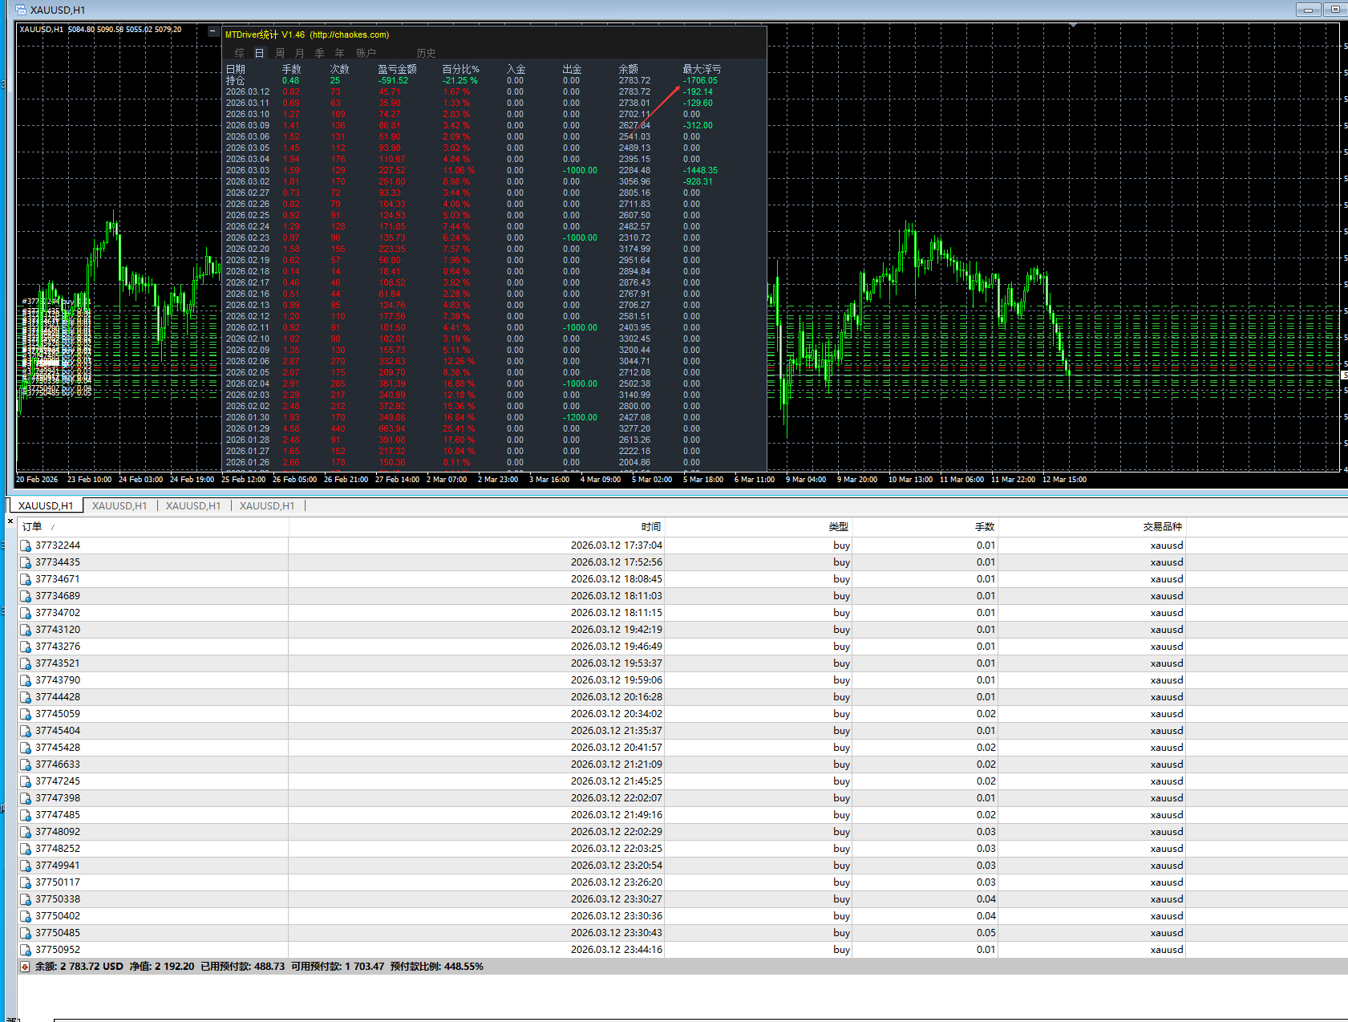Switch to the 周 (weekly) statistics tab
Screen dimensions: 1348x1022
coord(280,53)
